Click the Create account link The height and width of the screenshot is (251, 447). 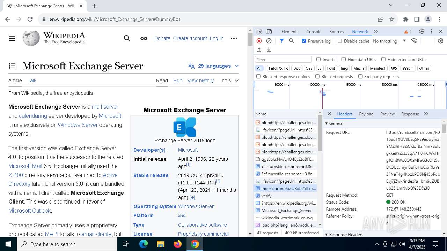[190, 38]
